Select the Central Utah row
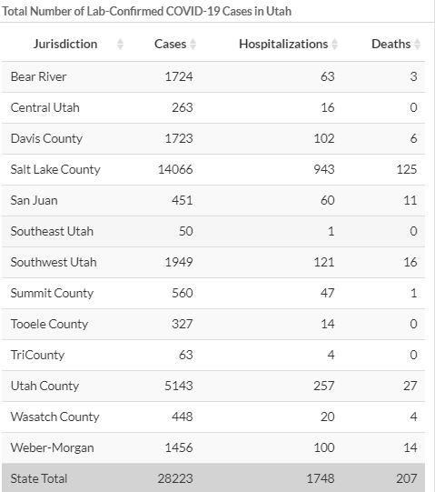Screen dimensions: 435x492 click(213, 107)
